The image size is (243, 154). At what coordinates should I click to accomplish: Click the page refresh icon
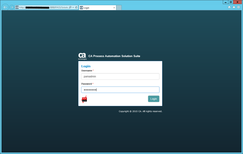point(76,7)
